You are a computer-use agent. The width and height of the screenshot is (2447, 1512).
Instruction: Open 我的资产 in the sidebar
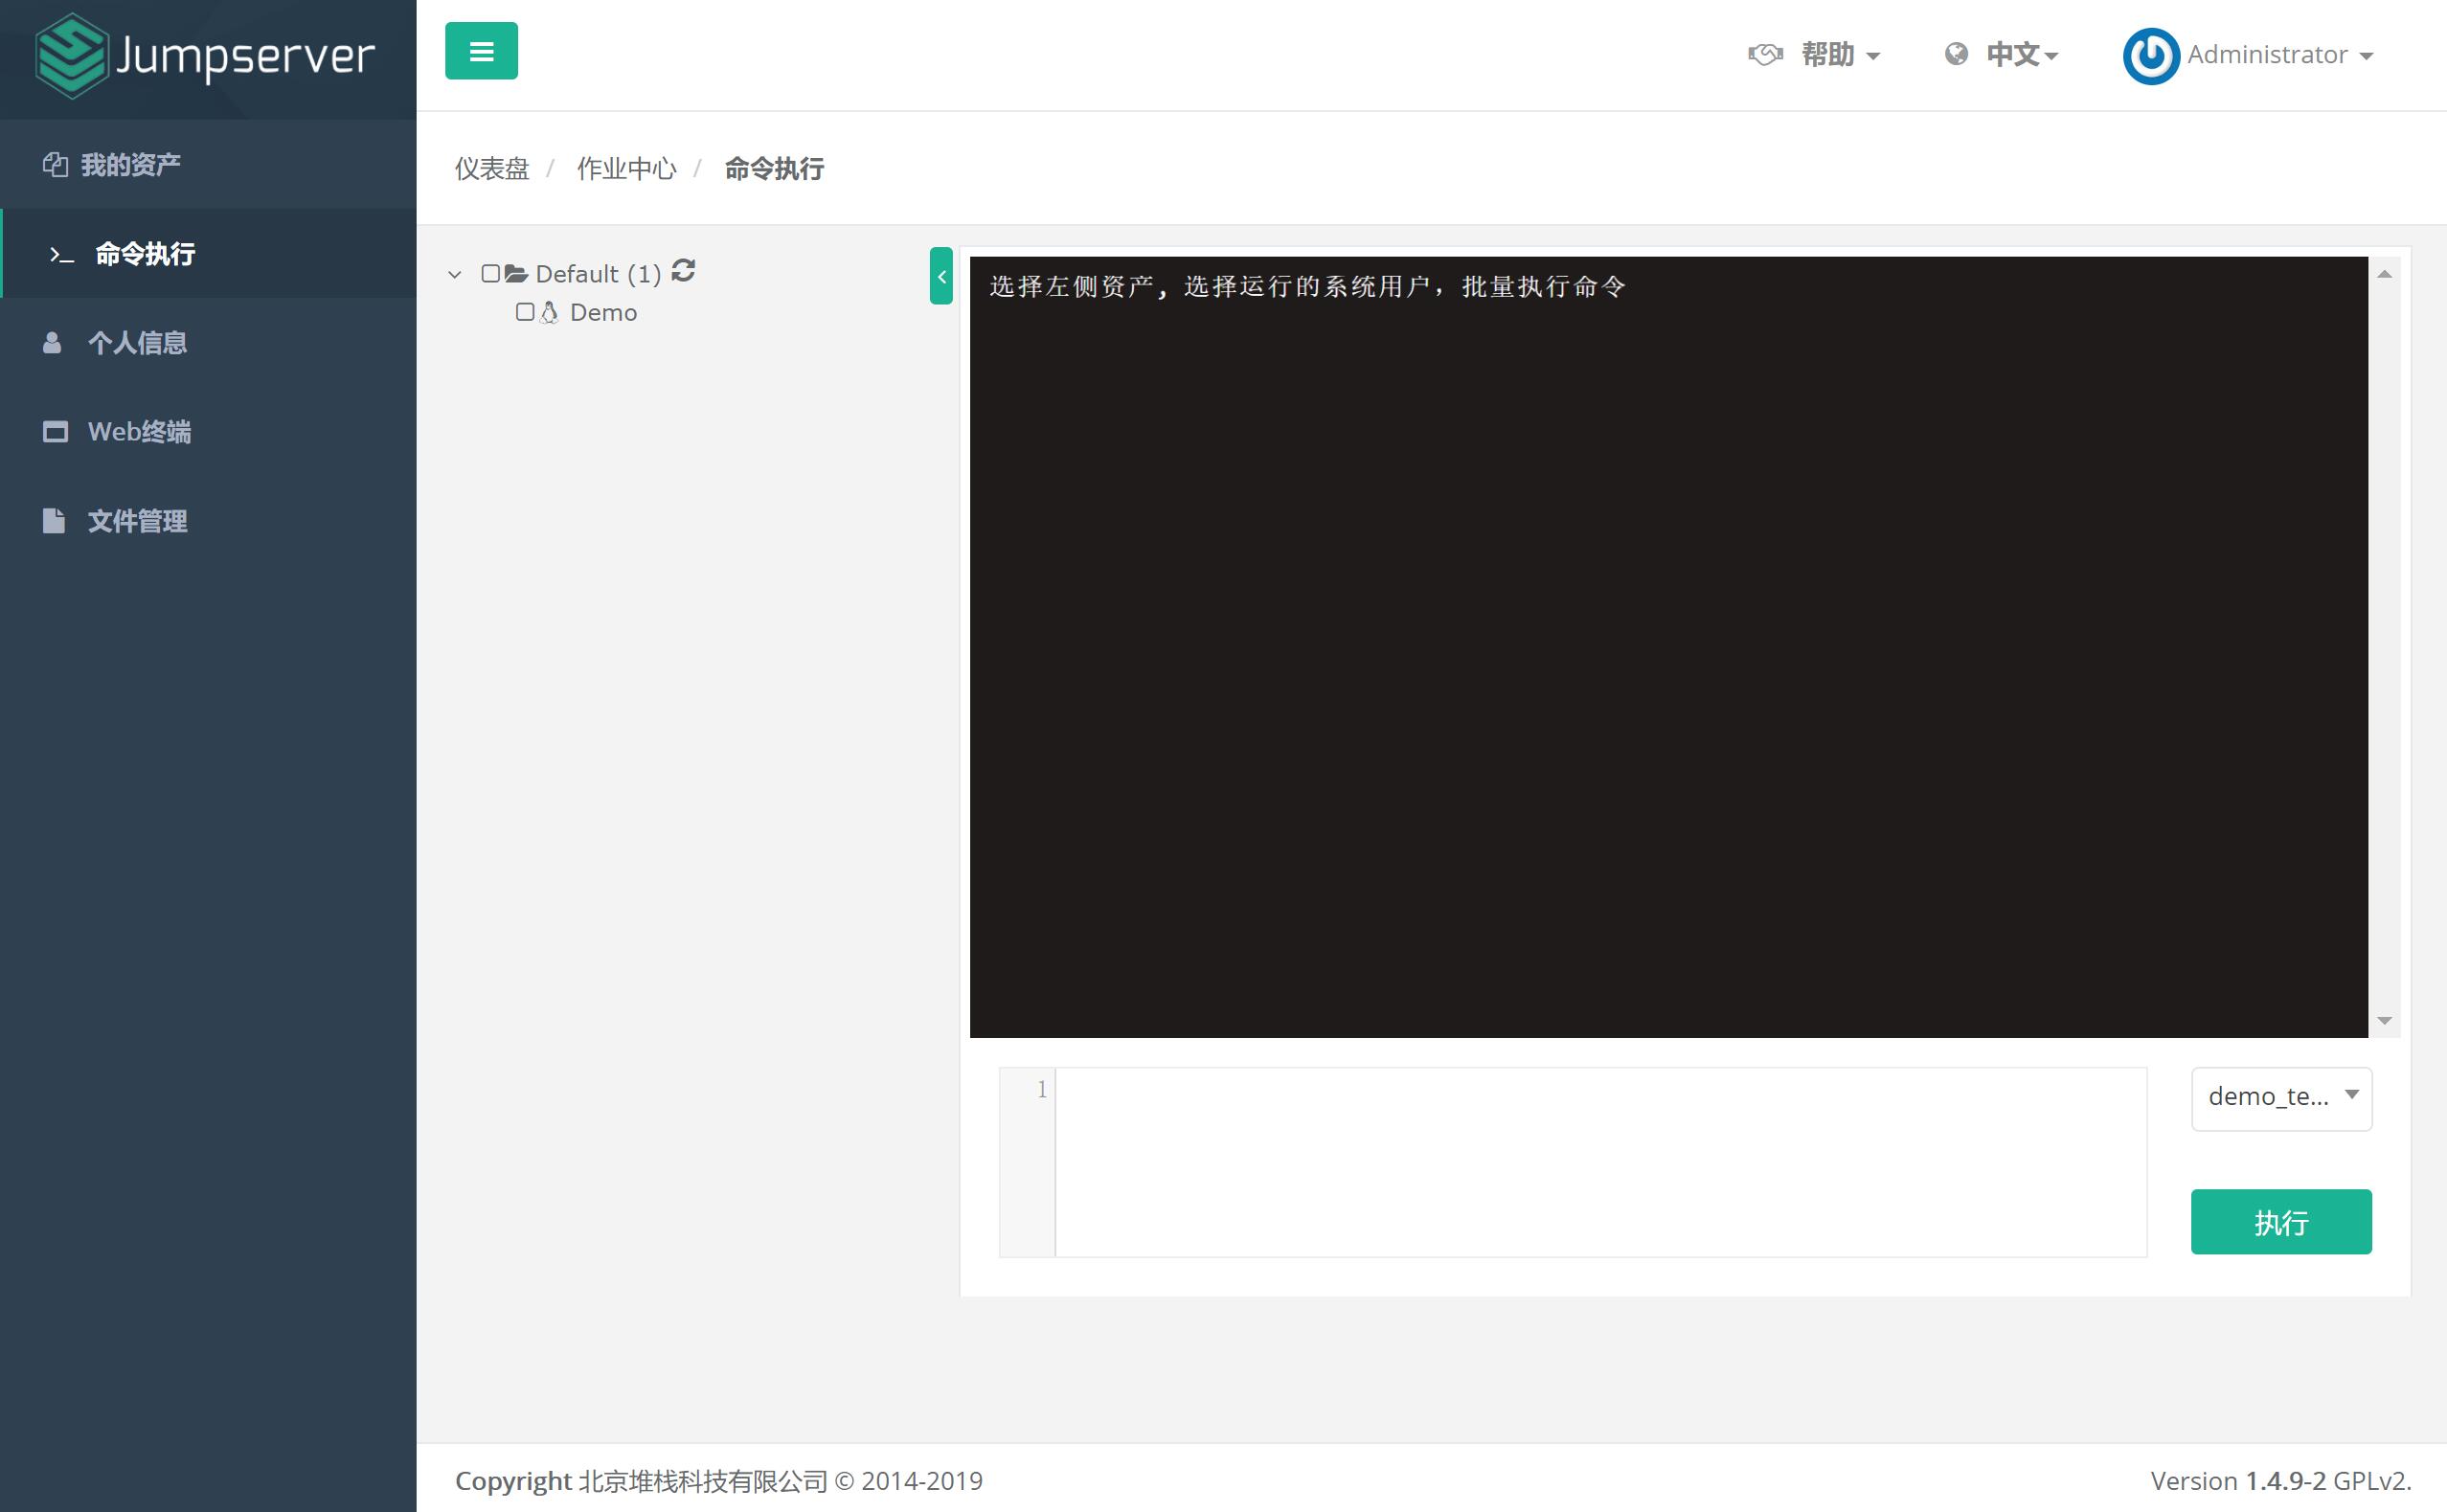[208, 164]
